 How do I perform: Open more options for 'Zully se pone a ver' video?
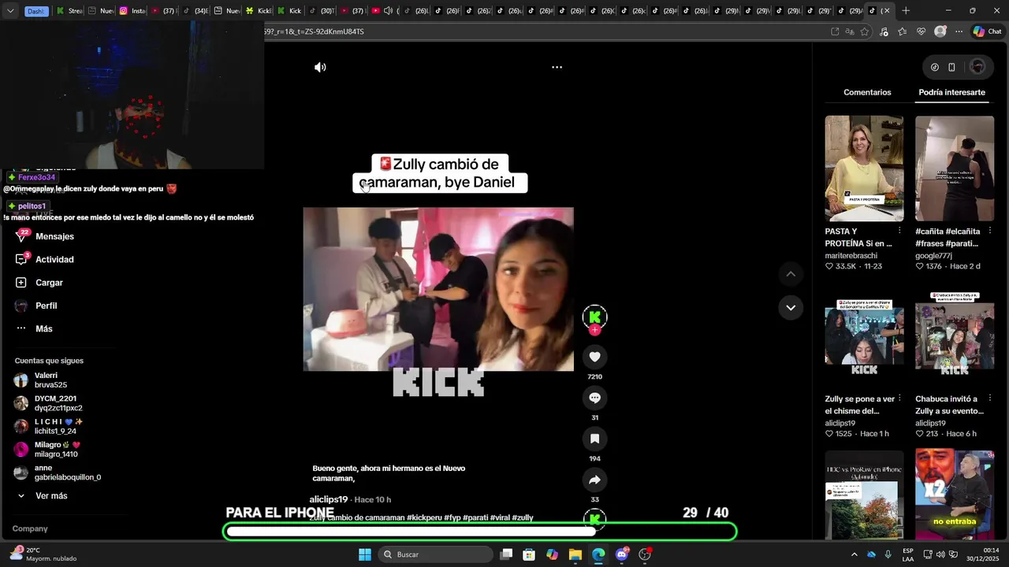pyautogui.click(x=899, y=398)
